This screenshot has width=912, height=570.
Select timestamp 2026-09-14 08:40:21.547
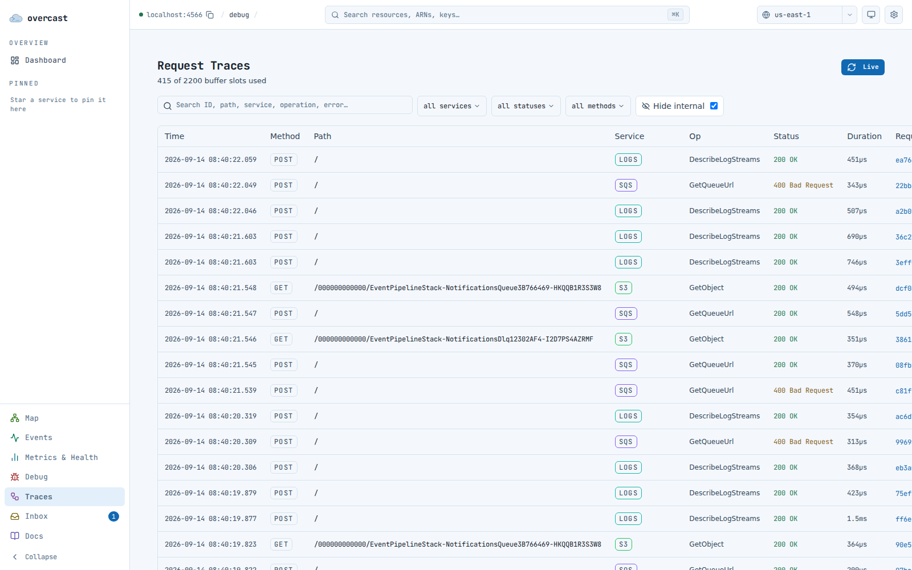click(x=210, y=313)
